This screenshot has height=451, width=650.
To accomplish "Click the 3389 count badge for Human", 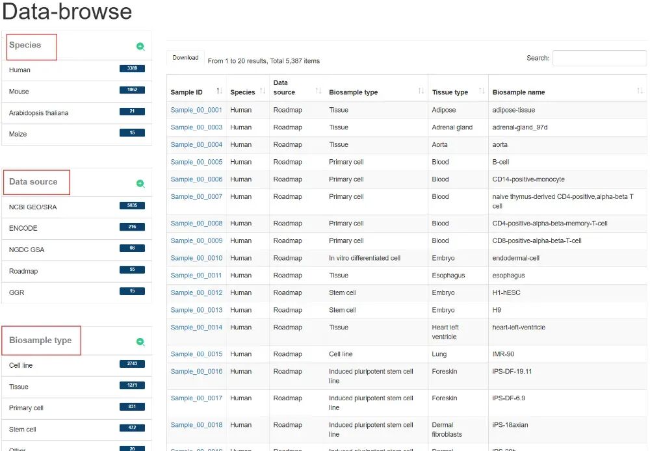I will coord(132,68).
